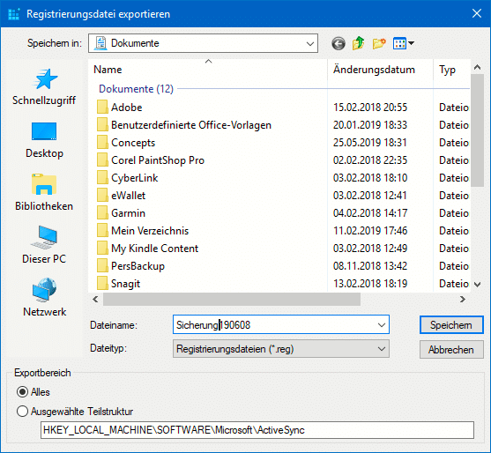This screenshot has width=491, height=453.
Task: Select Desktop in the places bar
Action: 44,140
